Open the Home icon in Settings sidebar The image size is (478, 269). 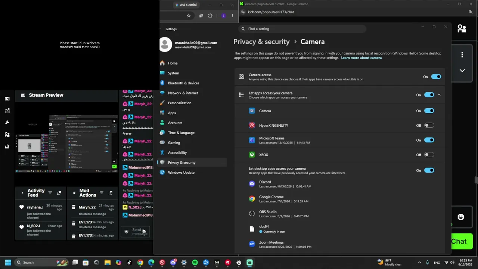pos(162,63)
